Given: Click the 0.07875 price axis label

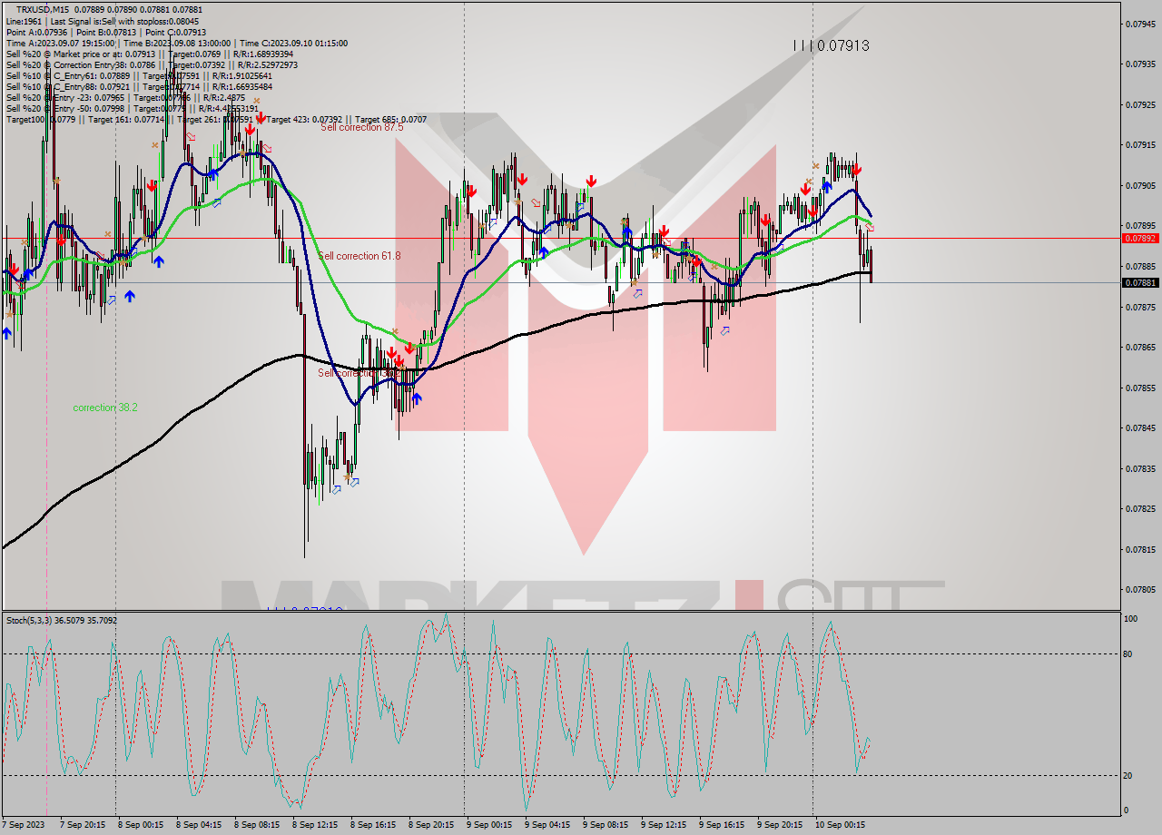Looking at the screenshot, I should (x=1141, y=307).
